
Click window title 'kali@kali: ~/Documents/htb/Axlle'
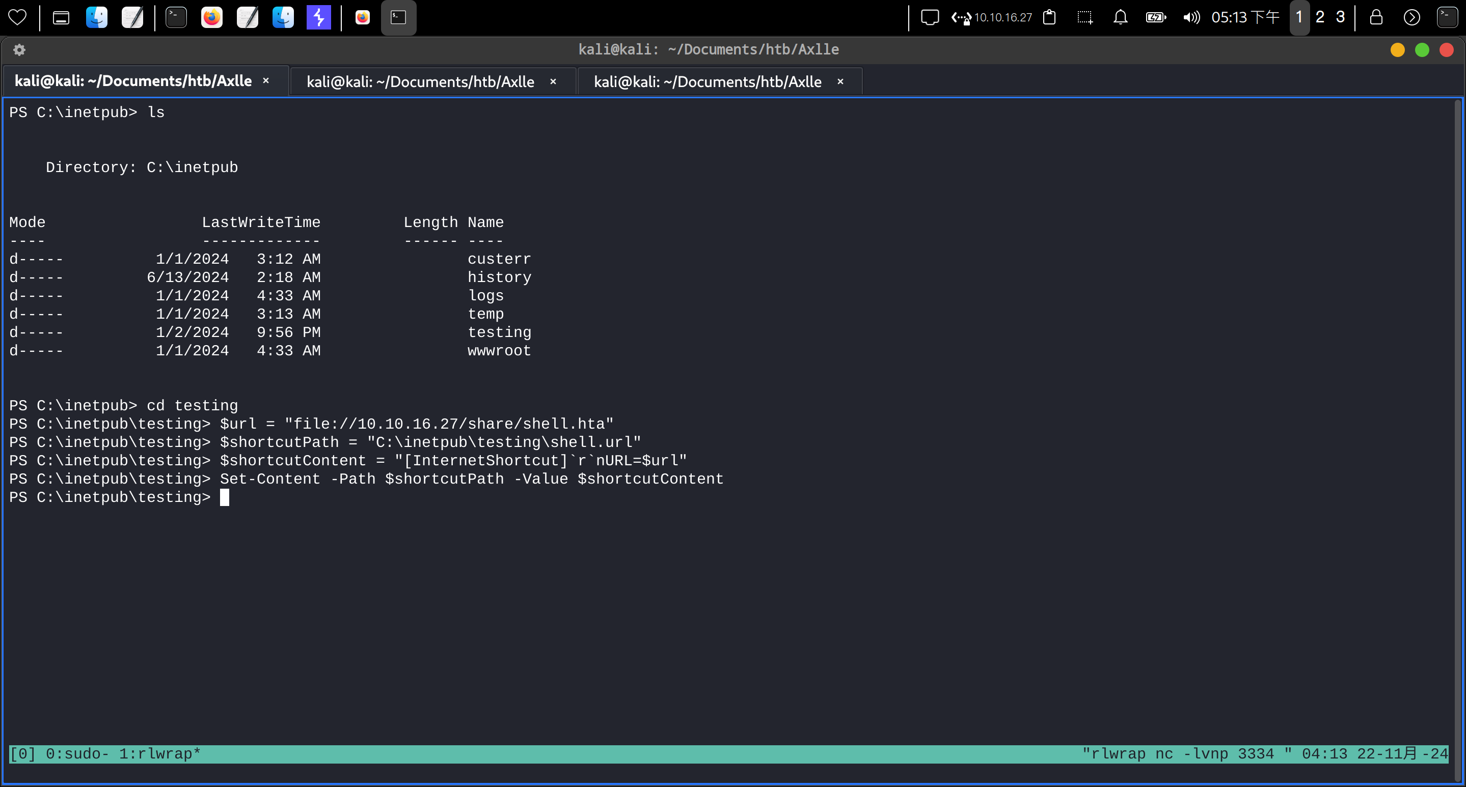tap(709, 49)
